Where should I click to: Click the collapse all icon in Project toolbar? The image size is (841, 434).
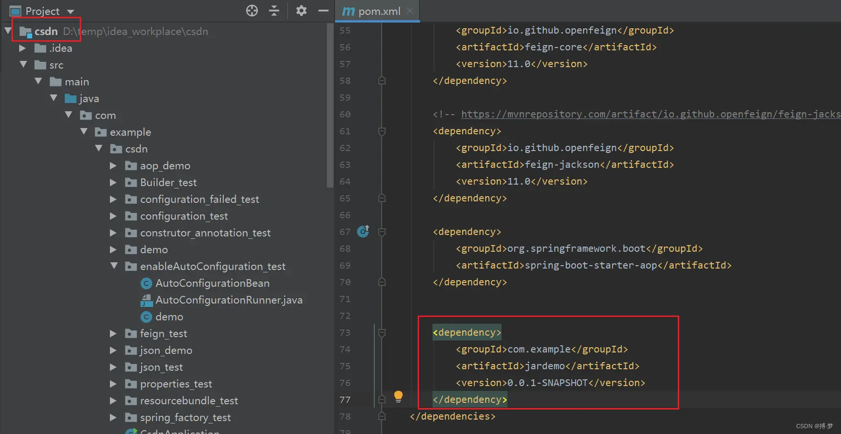(x=274, y=11)
